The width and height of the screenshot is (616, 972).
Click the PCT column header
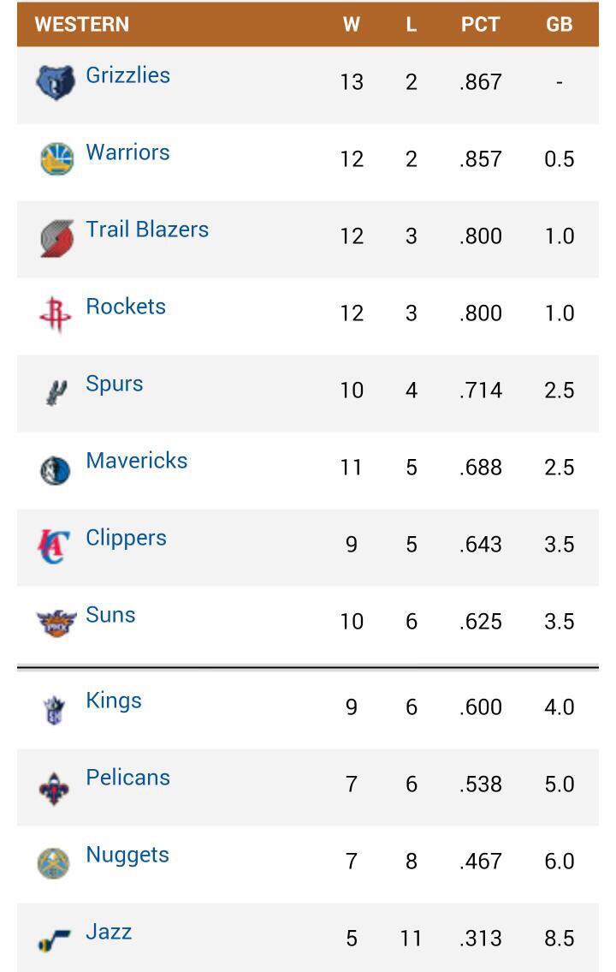click(x=480, y=24)
